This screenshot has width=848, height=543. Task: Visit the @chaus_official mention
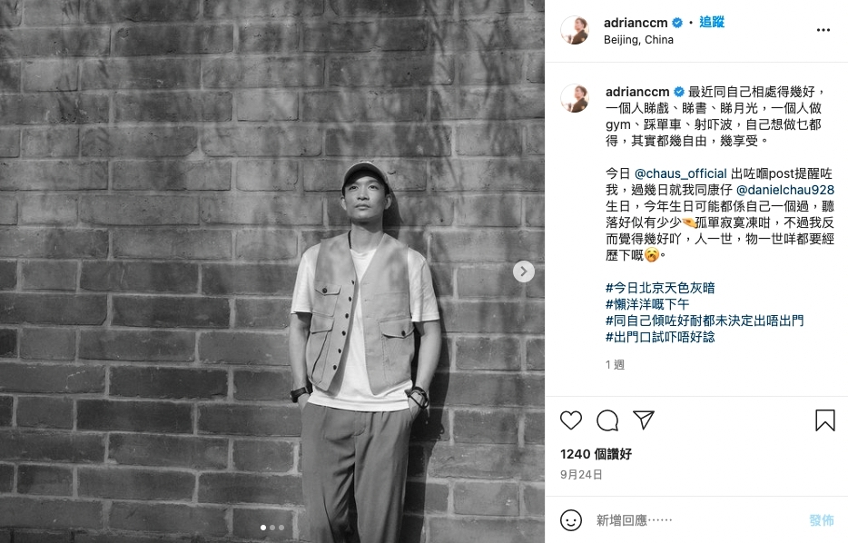680,173
